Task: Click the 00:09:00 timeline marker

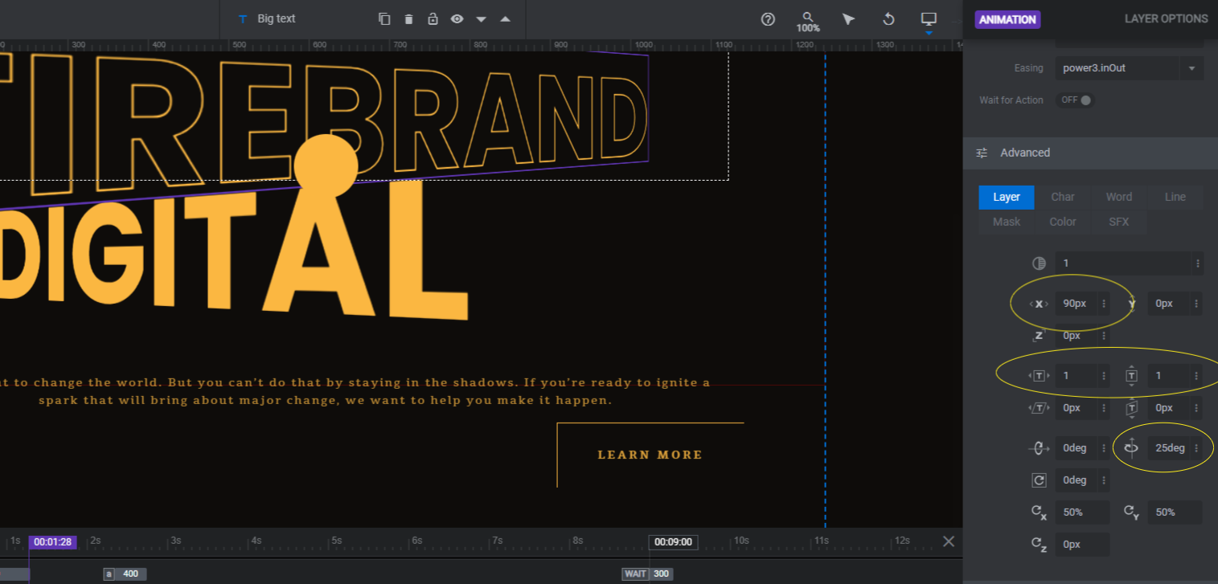Action: (x=673, y=542)
